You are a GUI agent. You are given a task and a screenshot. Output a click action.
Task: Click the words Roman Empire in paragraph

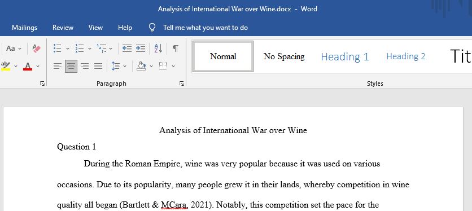pos(153,164)
